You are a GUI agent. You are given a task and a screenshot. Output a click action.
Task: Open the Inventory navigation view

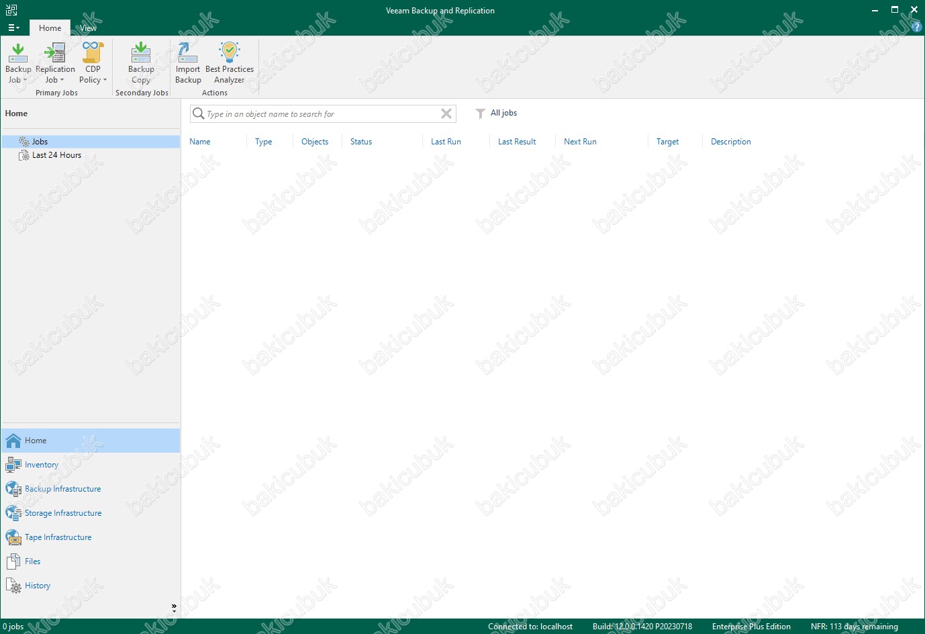pos(91,465)
